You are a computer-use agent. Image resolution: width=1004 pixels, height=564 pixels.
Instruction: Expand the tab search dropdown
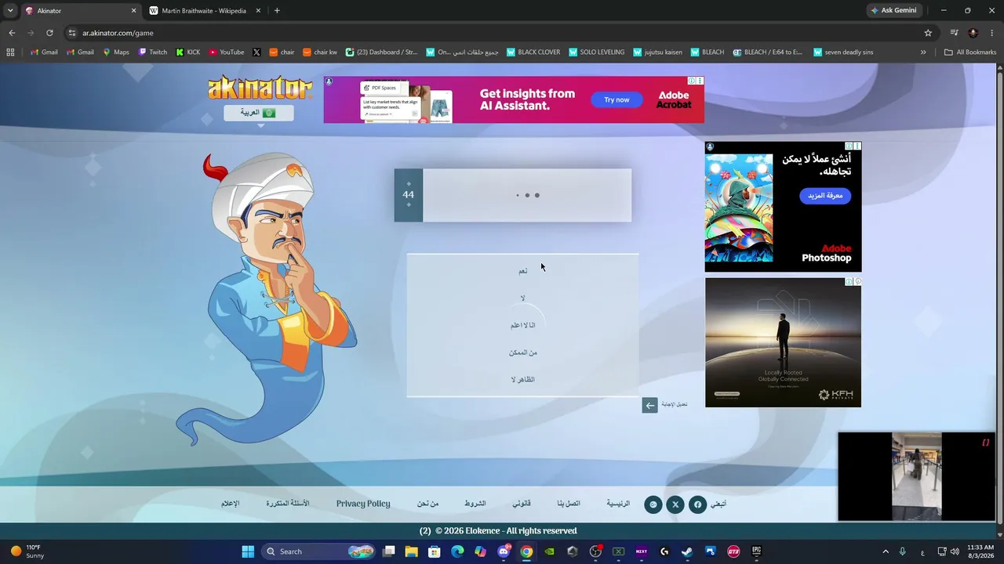tap(10, 11)
